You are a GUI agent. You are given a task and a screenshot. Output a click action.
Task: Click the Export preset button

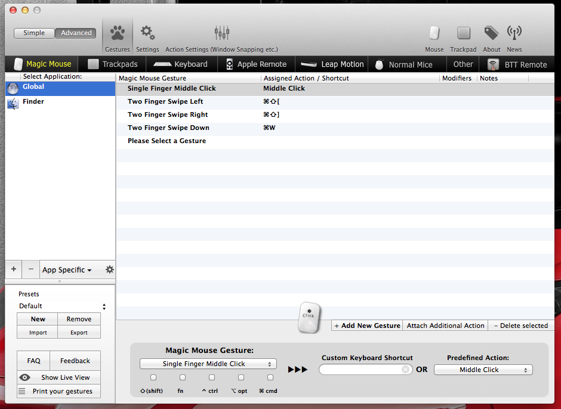coord(79,332)
